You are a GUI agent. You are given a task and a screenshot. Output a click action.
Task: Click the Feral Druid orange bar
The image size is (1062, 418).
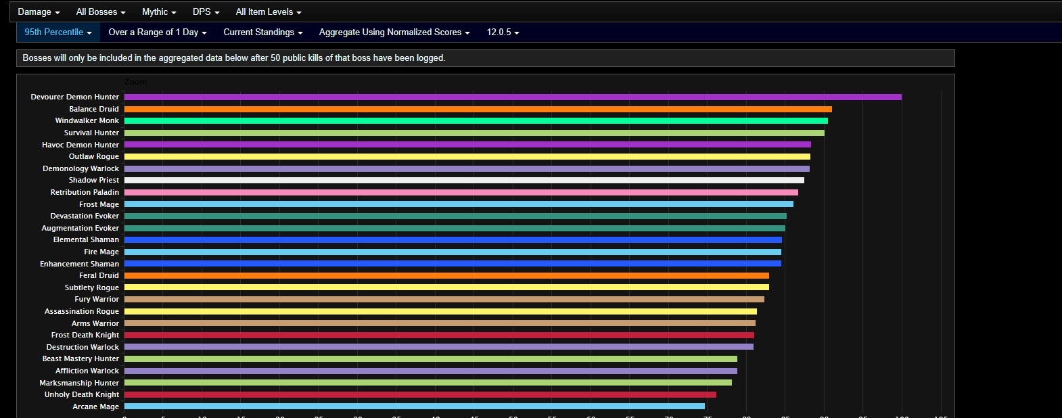(446, 275)
